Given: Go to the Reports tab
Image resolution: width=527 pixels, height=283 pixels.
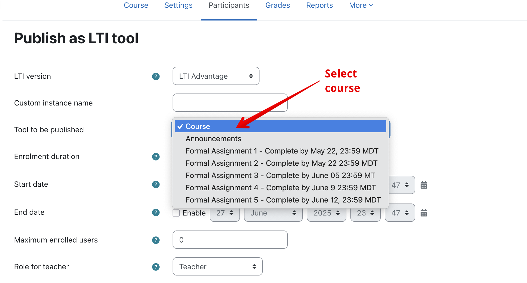Looking at the screenshot, I should coord(319,5).
